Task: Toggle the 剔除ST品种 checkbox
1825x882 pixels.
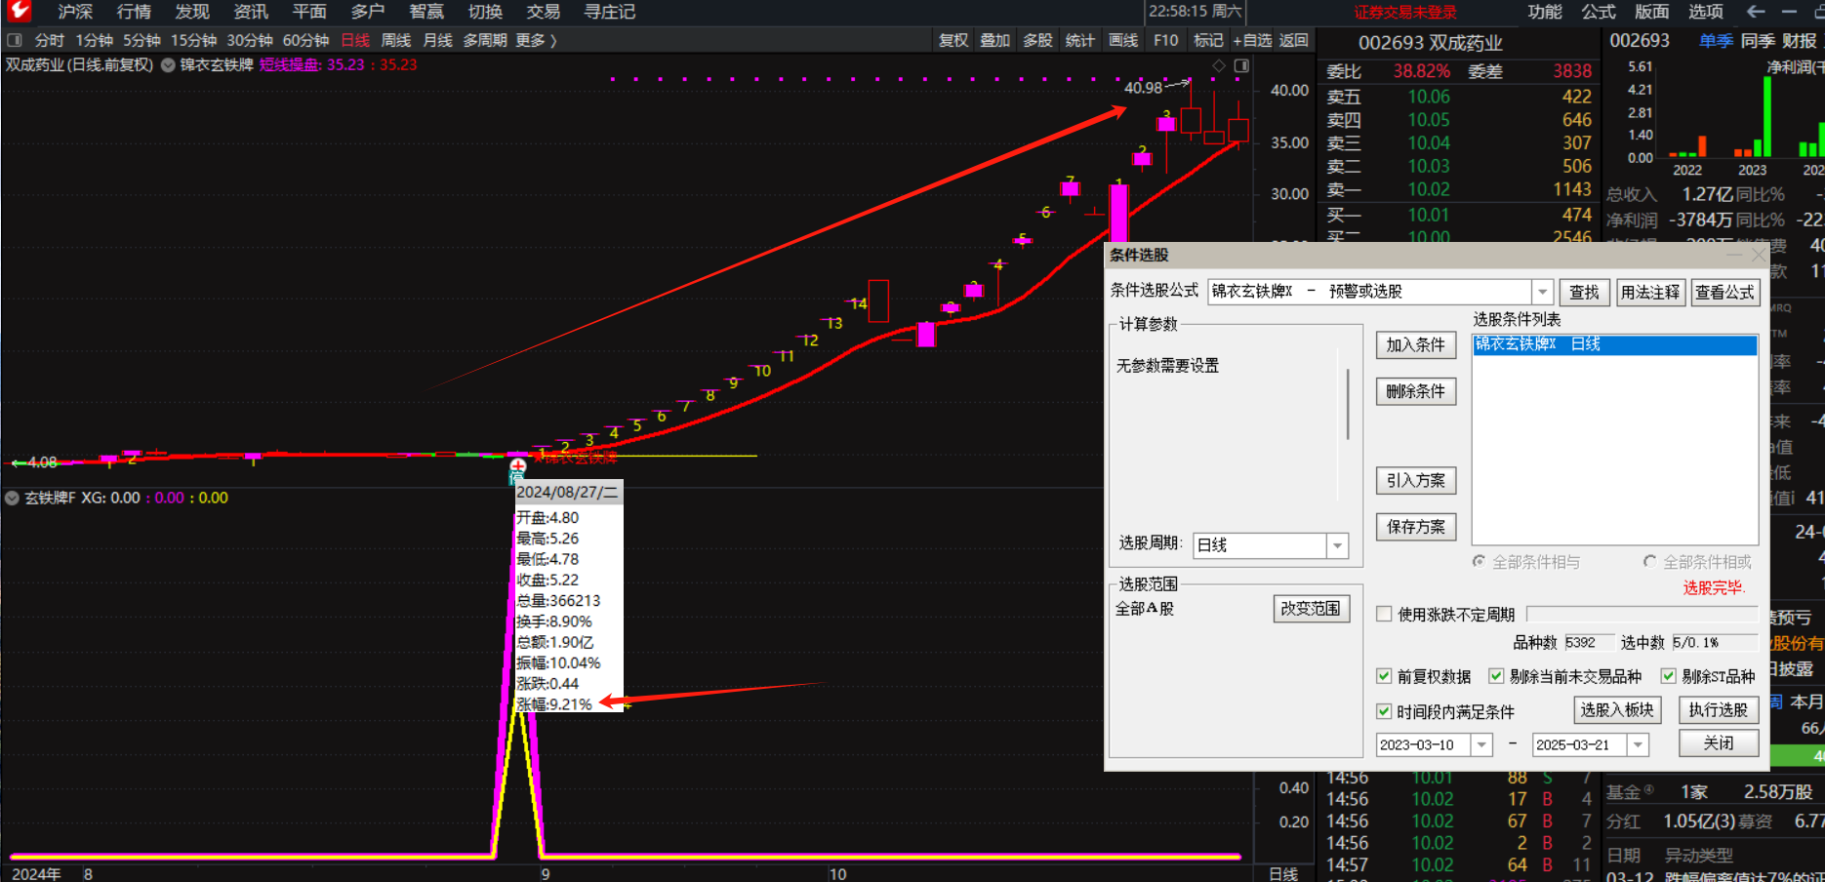Action: click(1668, 676)
